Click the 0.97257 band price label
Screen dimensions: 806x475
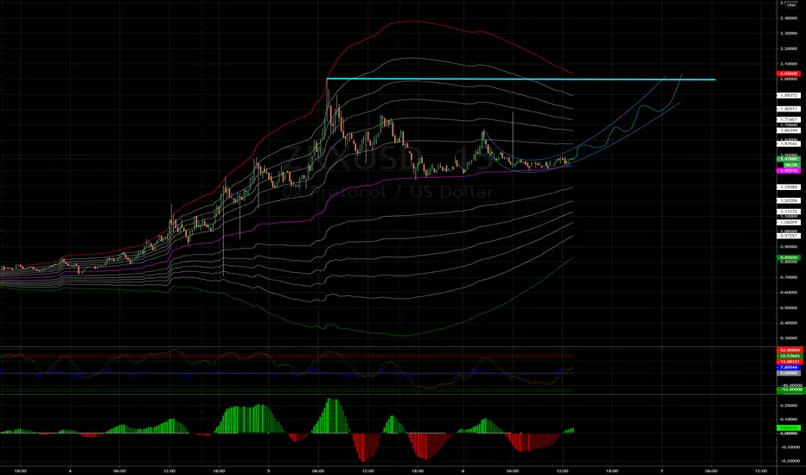pyautogui.click(x=789, y=236)
